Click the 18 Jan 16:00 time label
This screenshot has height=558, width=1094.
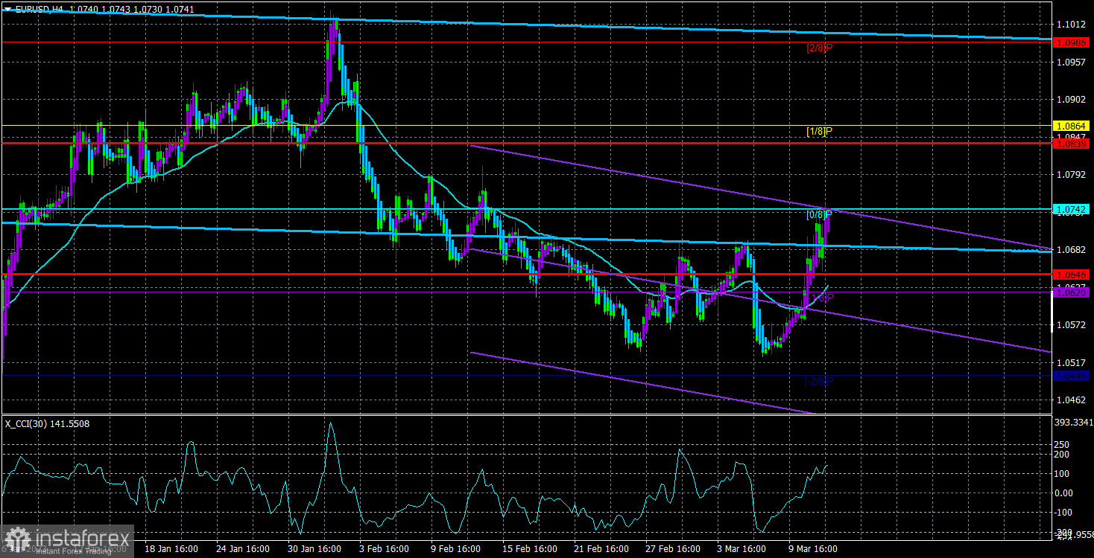(171, 549)
